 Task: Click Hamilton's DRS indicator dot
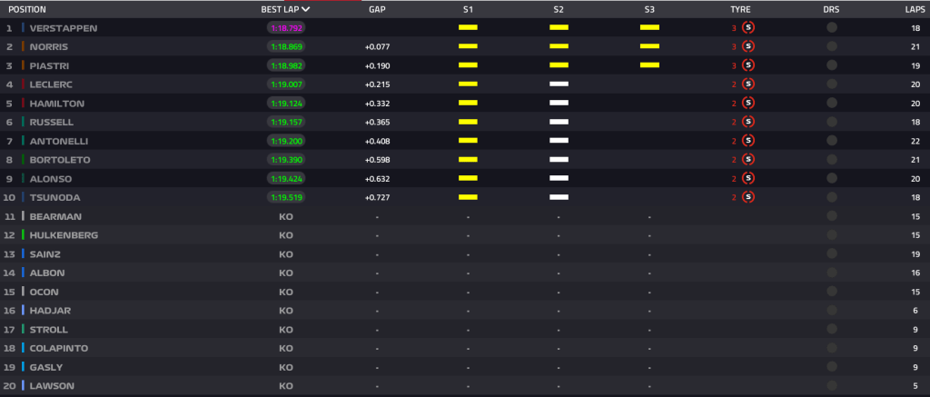click(x=832, y=104)
